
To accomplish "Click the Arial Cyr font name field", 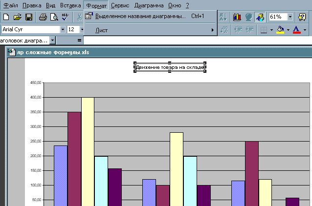I will coord(31,30).
